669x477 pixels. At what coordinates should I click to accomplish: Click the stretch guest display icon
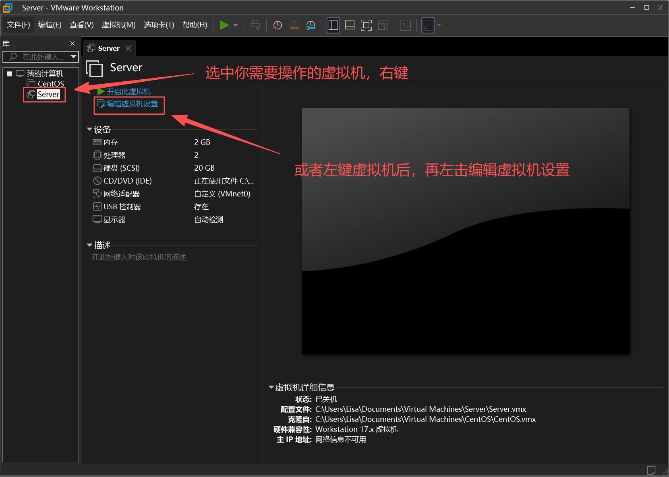coord(428,25)
